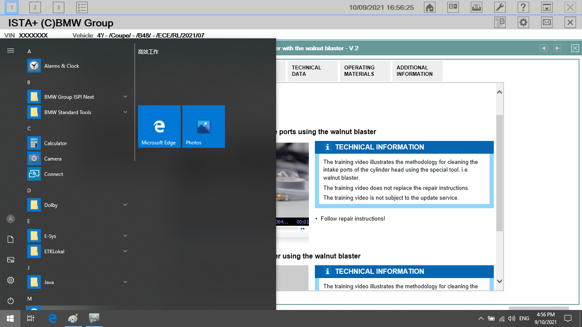The image size is (582, 327).
Task: Click the Windows Start button
Action: (10, 318)
